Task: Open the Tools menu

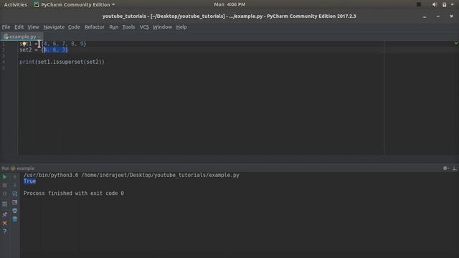Action: pyautogui.click(x=128, y=27)
